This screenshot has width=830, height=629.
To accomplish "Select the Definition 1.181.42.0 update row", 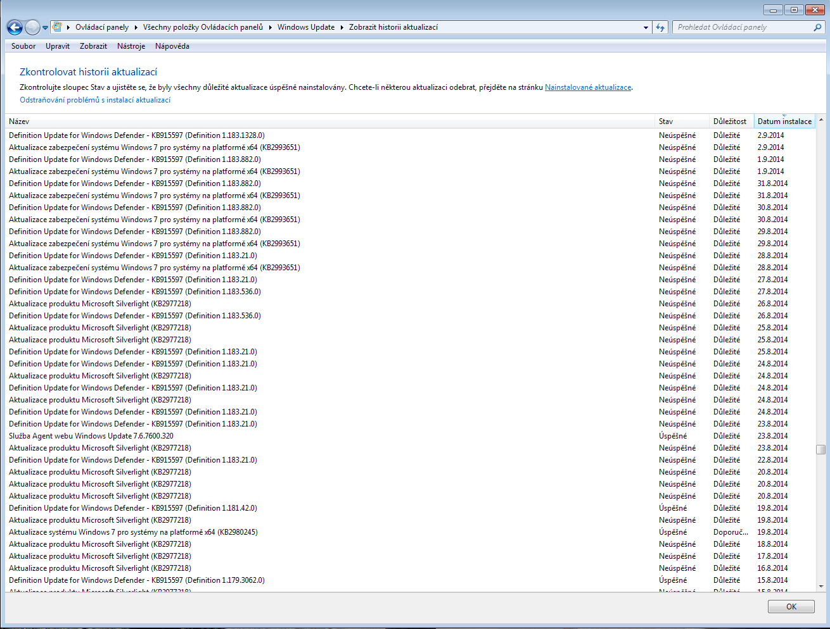I will (x=411, y=508).
